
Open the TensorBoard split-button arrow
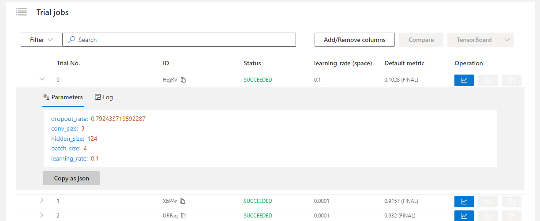pos(507,40)
